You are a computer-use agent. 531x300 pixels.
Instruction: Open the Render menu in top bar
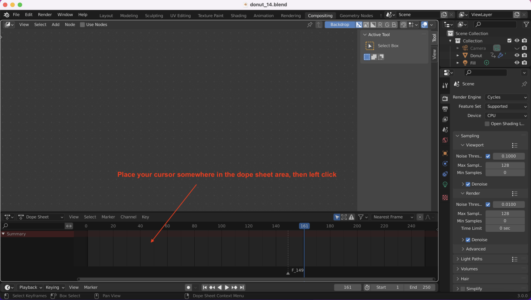45,15
